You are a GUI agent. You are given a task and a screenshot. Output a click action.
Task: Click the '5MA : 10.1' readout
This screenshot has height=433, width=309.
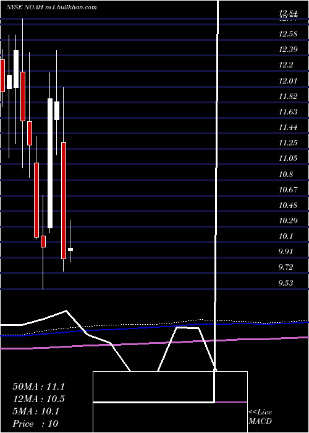[36, 411]
